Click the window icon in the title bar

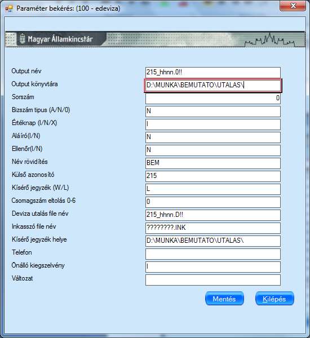[9, 8]
